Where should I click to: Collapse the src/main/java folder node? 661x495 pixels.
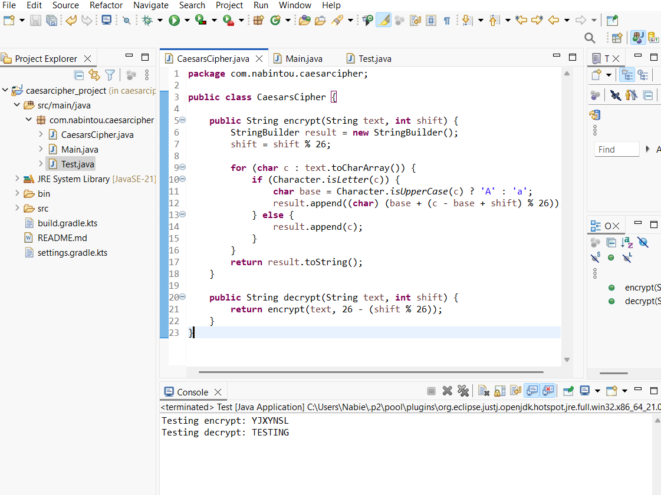[17, 105]
